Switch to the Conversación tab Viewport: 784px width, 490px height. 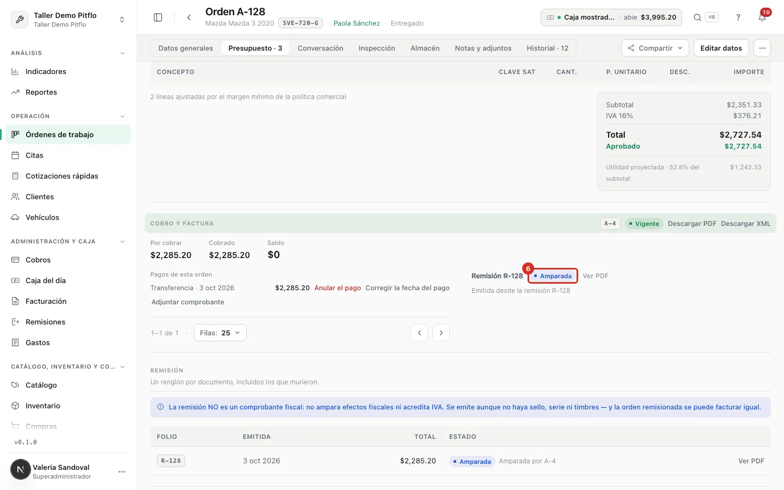point(320,48)
